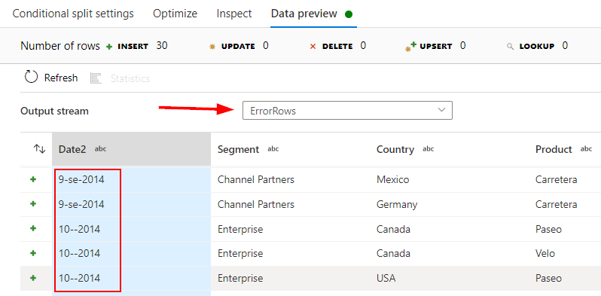Click green plus icon on USA row

click(33, 278)
